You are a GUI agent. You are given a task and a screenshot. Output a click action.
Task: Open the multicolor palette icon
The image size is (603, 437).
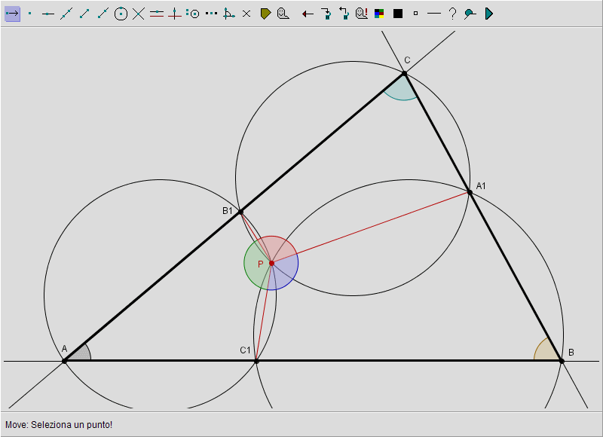379,14
